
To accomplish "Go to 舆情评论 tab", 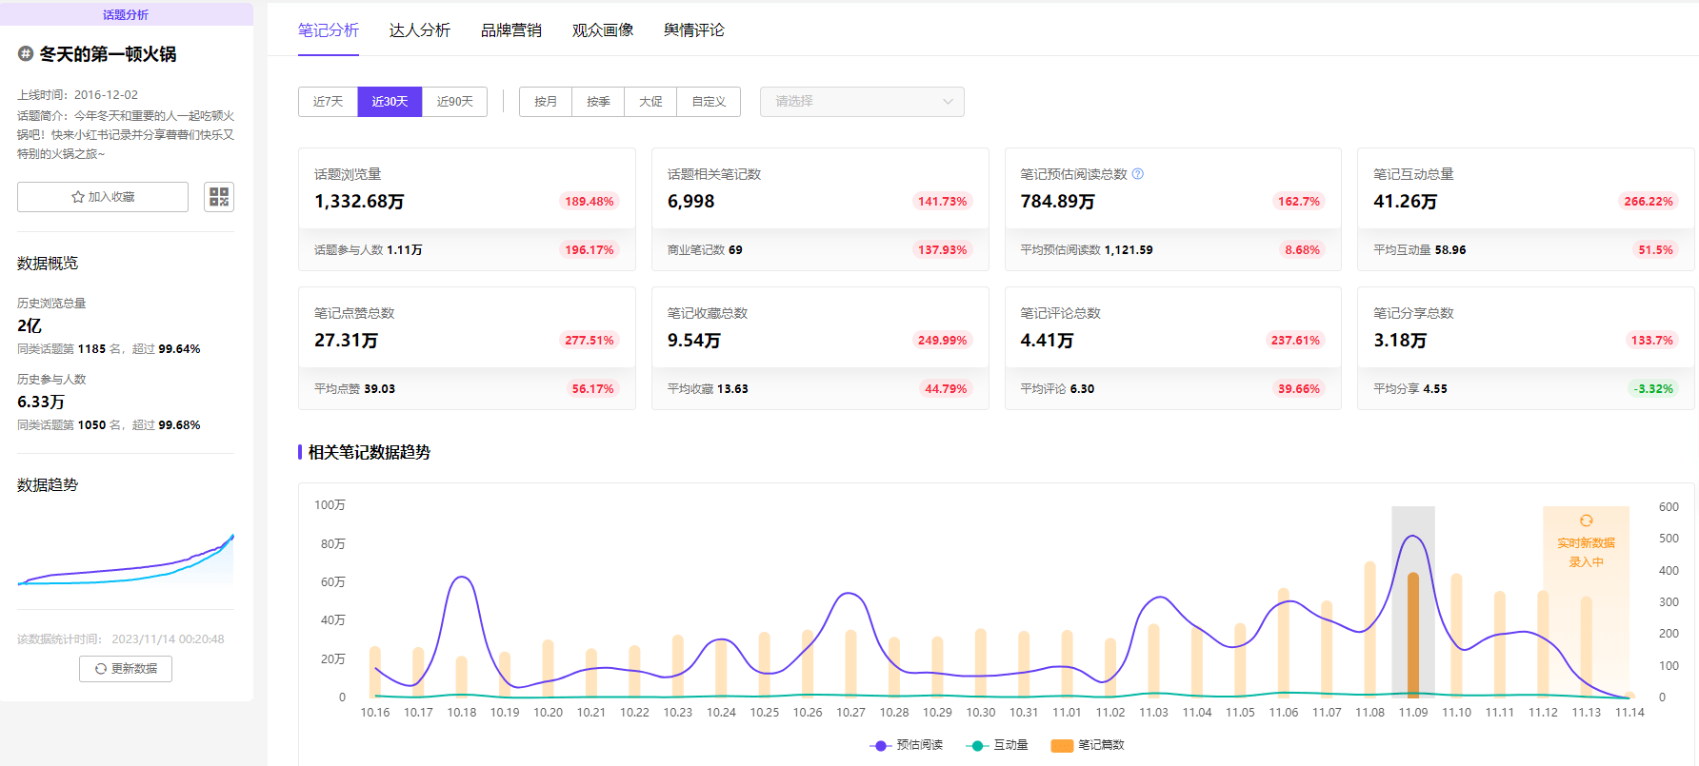I will click(x=694, y=30).
